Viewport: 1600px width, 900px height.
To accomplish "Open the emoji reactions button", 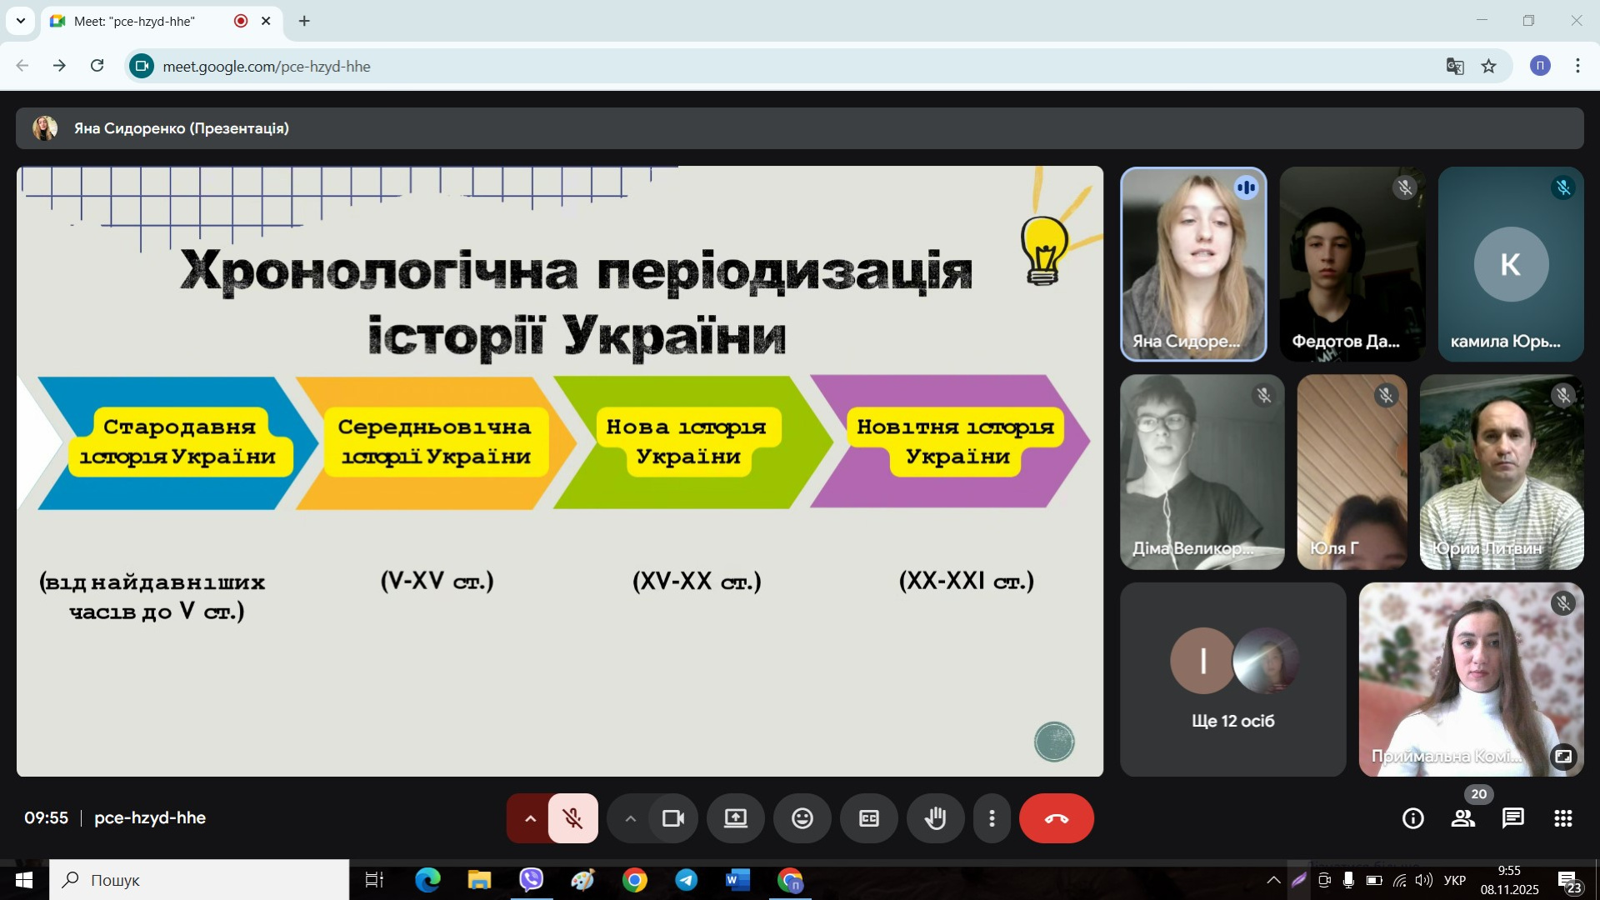I will tap(802, 818).
